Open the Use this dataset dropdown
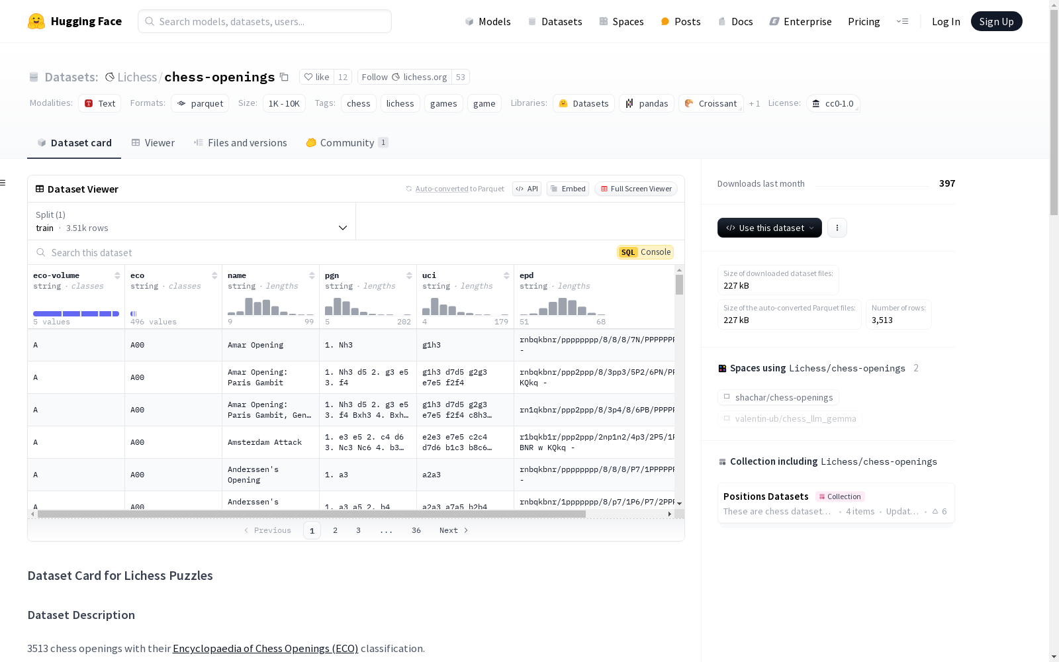This screenshot has width=1059, height=662. click(x=770, y=228)
